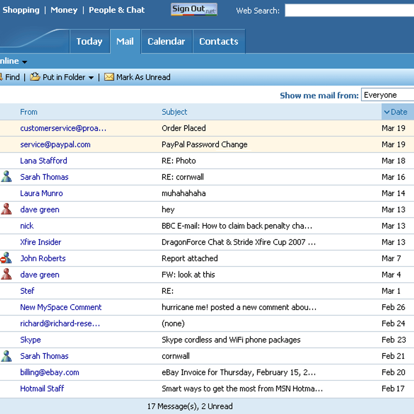Open Laura Munro sender link

pyautogui.click(x=41, y=193)
